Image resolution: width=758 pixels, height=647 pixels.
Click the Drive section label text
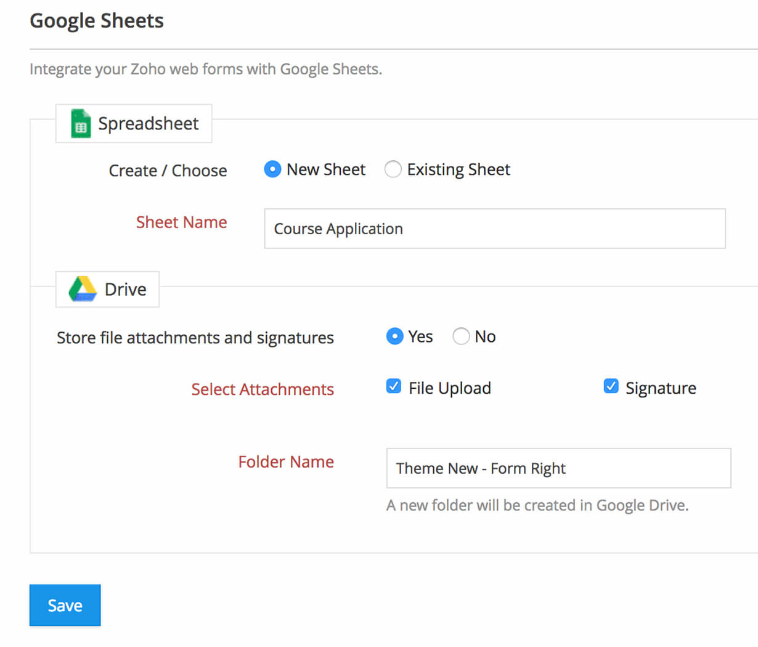(126, 289)
